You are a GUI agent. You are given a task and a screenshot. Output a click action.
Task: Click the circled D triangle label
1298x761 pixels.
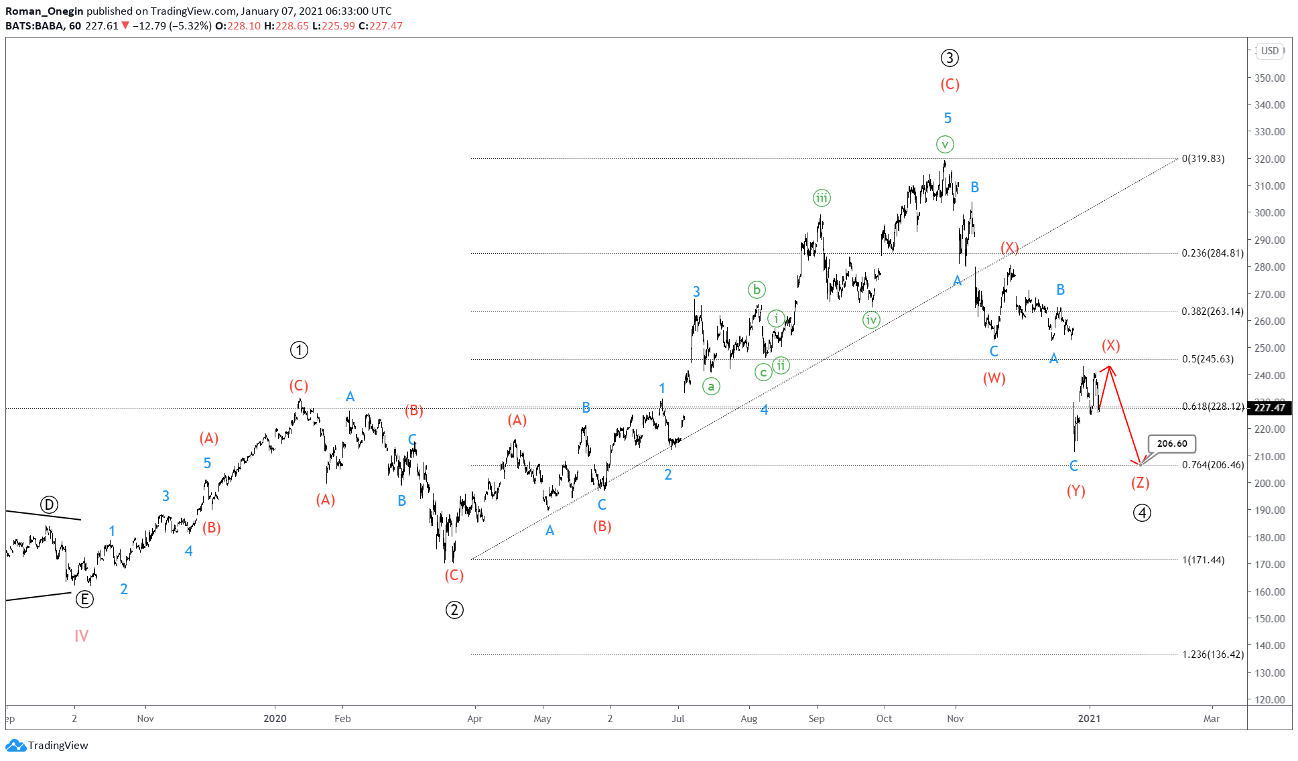point(49,505)
